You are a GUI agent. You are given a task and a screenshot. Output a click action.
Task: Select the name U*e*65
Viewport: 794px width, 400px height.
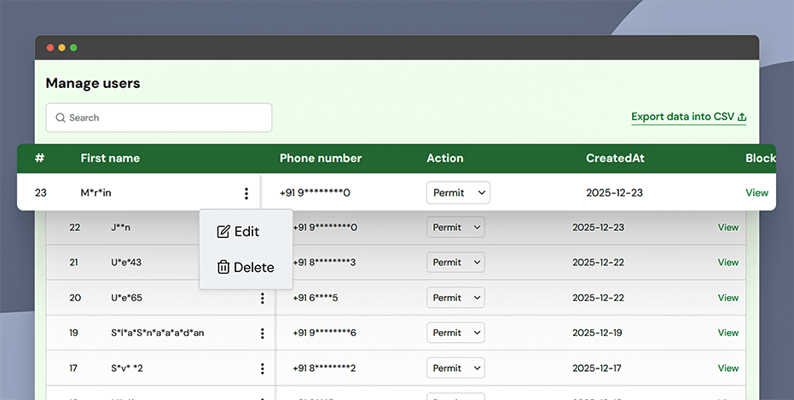point(126,298)
